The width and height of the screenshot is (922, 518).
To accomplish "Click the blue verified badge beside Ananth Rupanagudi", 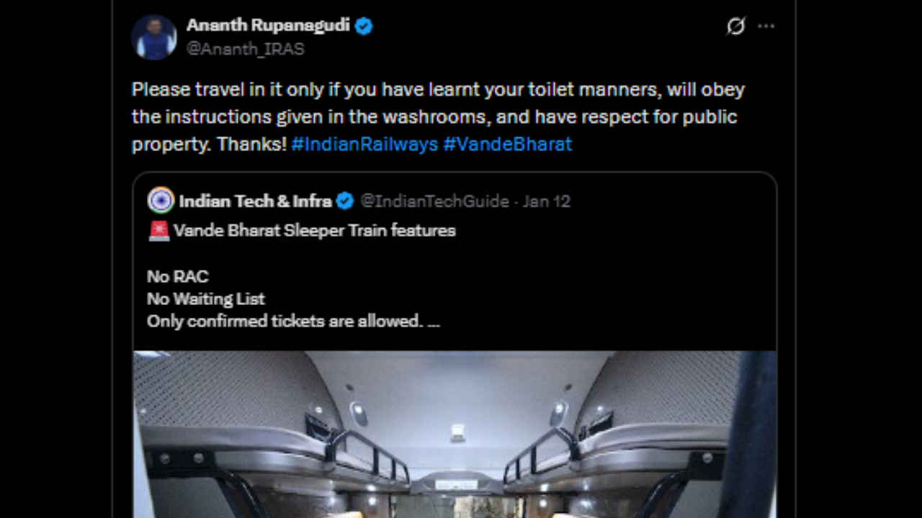I will click(364, 27).
